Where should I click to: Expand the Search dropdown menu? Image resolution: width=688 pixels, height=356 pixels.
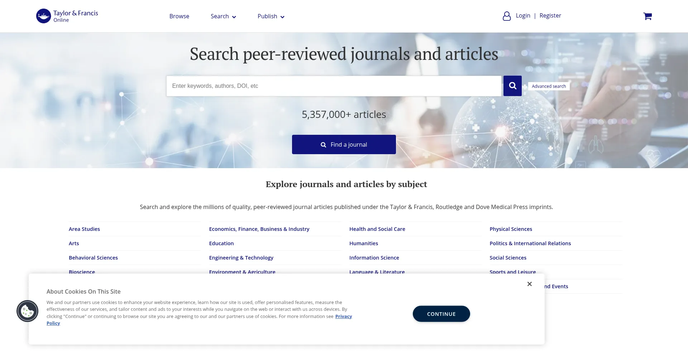(x=223, y=16)
